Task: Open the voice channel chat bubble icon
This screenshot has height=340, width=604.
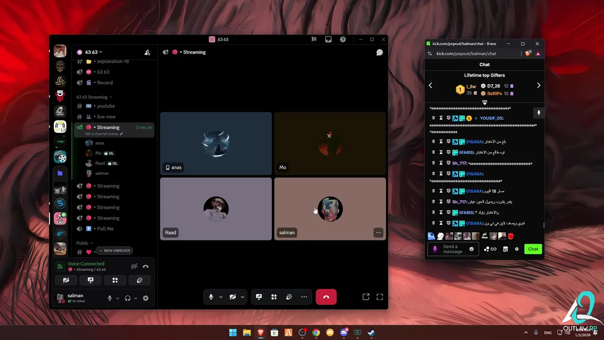Action: click(379, 52)
